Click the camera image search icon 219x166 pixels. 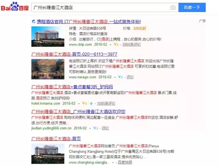click(173, 7)
